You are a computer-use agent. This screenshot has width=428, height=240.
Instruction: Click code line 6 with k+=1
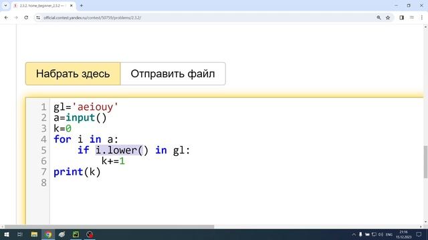[113, 161]
